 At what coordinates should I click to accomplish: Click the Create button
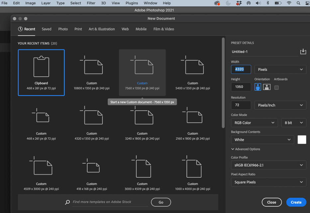click(296, 202)
